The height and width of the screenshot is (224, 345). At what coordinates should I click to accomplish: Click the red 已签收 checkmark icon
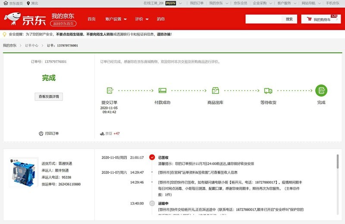pyautogui.click(x=152, y=157)
